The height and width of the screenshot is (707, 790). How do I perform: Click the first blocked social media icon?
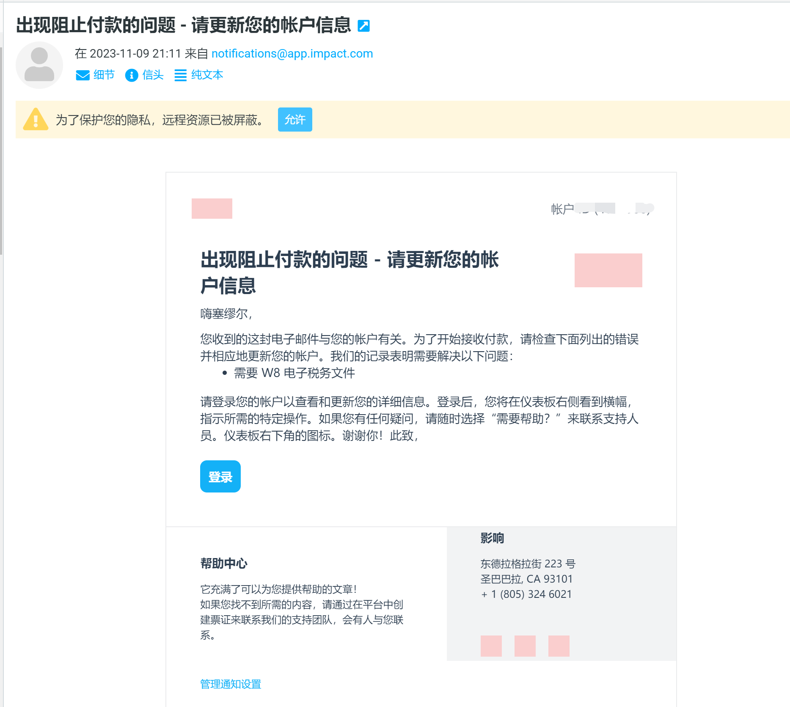tap(491, 646)
